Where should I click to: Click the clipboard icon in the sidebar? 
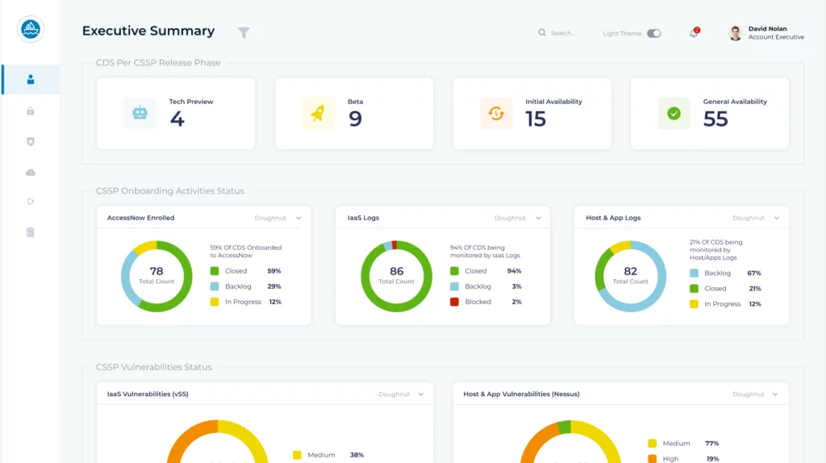point(31,232)
